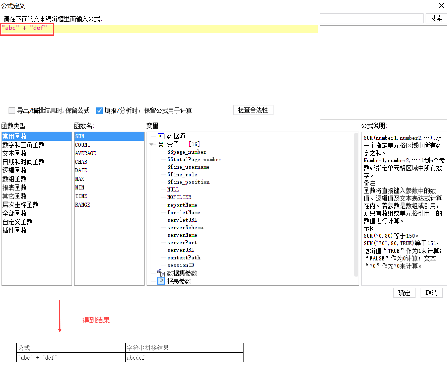
Task: Select variable $fine_role
Action: click(x=182, y=175)
